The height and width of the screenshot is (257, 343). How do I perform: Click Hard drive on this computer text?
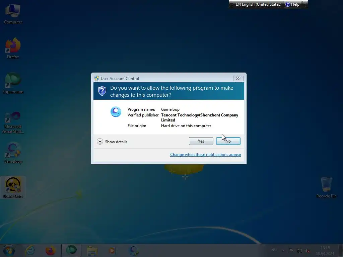(186, 126)
